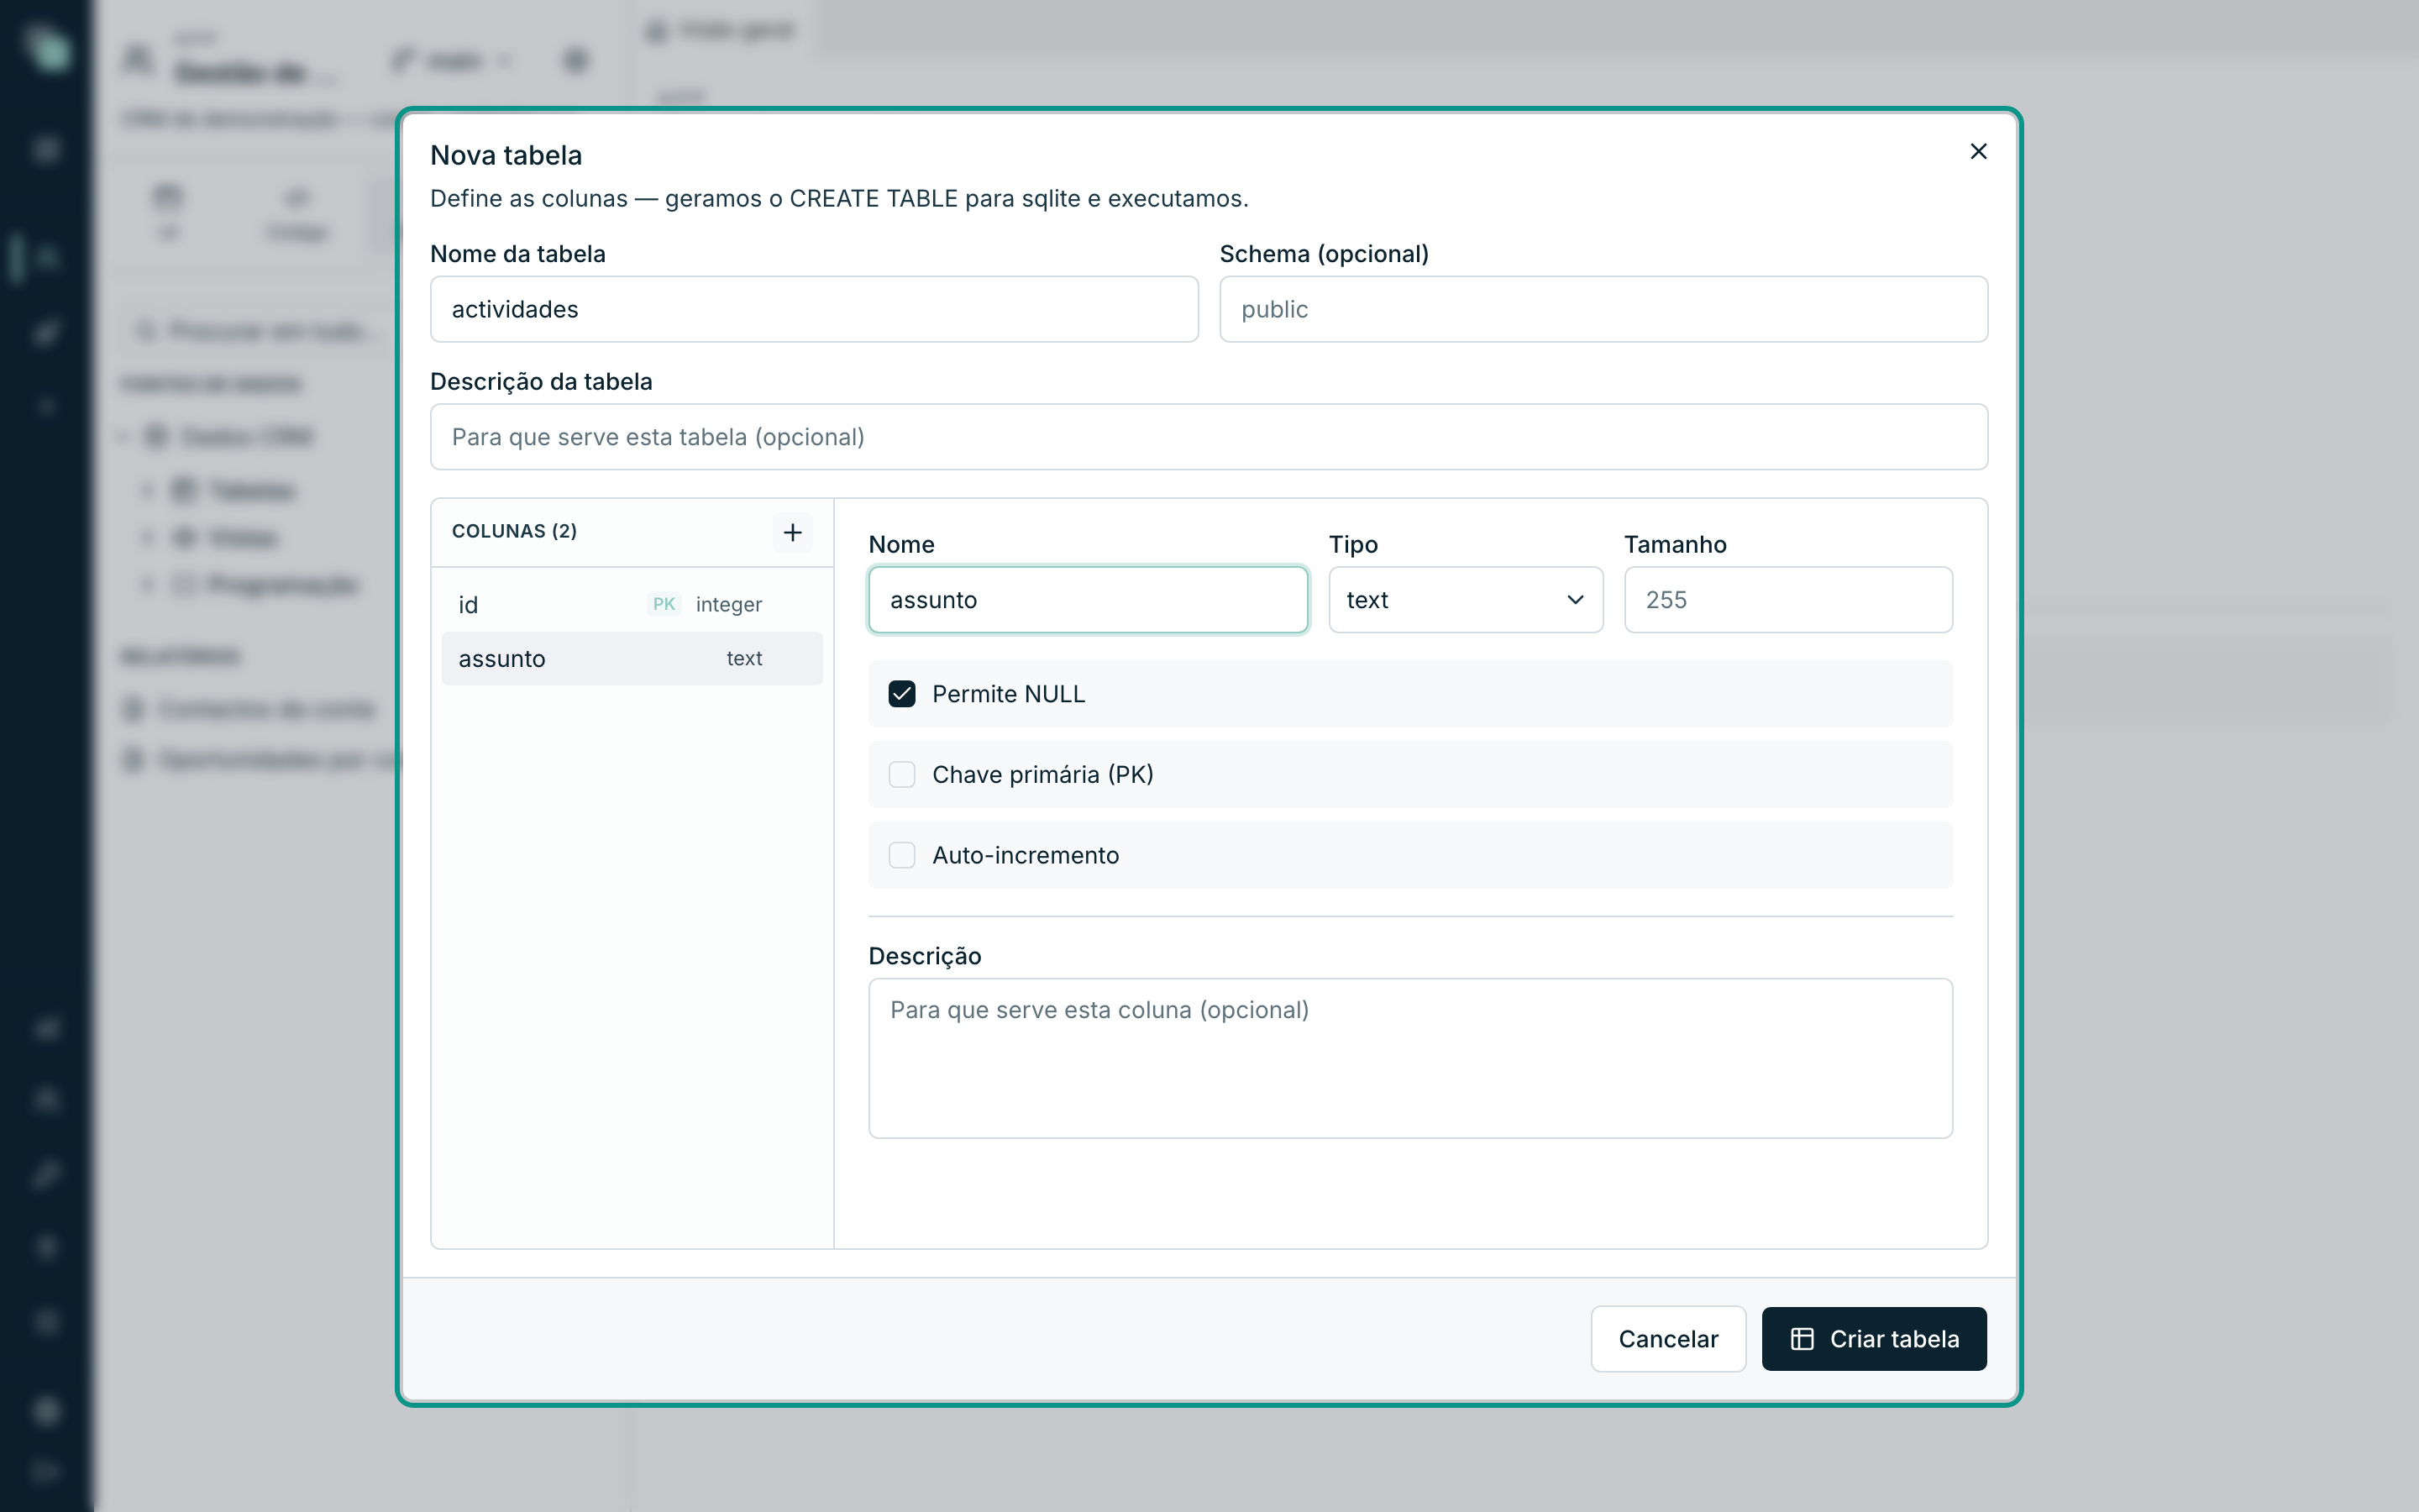
Task: Add a new column with the plus icon
Action: (x=793, y=532)
